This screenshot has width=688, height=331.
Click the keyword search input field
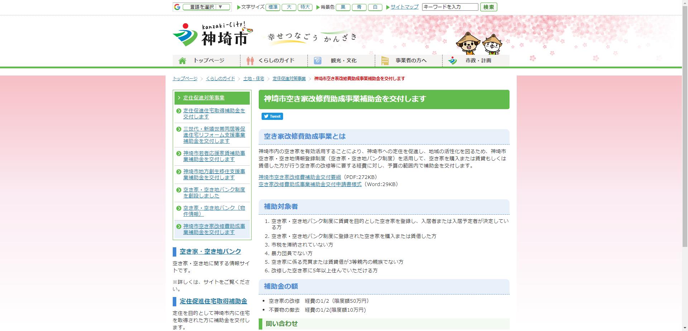(450, 6)
